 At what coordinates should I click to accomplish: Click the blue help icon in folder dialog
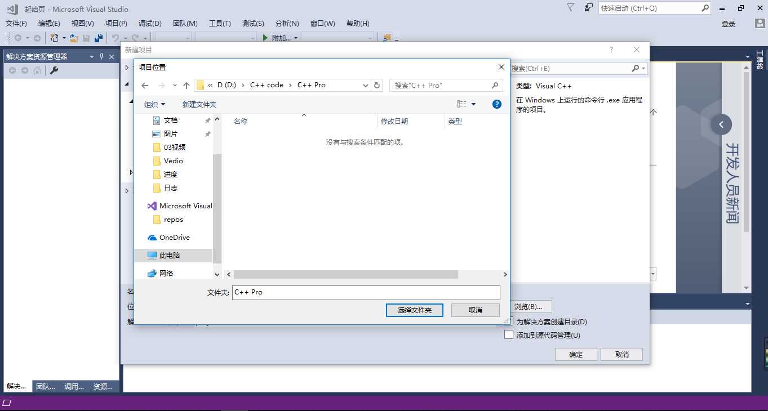497,104
